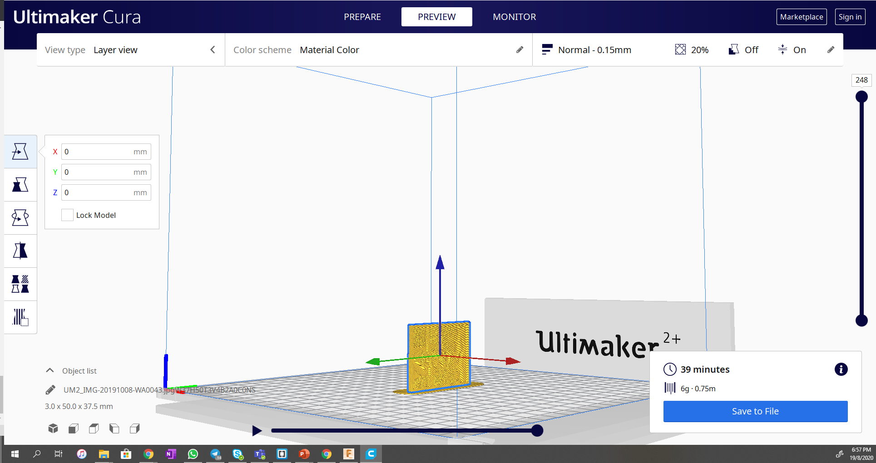Click the Normal 0.15mm profile icon

[547, 49]
